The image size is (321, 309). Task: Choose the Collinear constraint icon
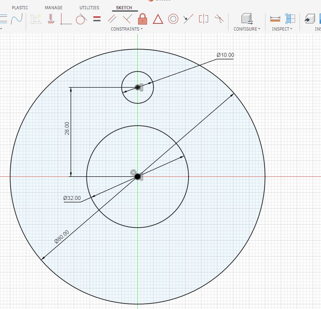pyautogui.click(x=188, y=19)
